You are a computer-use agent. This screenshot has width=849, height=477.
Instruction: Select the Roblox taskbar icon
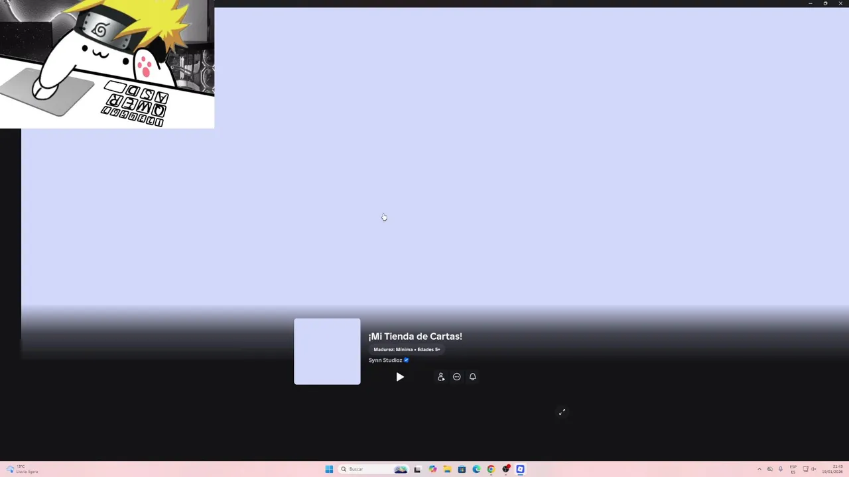pos(521,469)
